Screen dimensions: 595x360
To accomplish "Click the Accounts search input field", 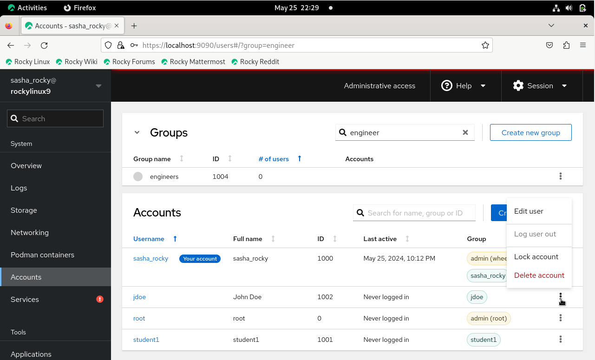I will (x=418, y=213).
